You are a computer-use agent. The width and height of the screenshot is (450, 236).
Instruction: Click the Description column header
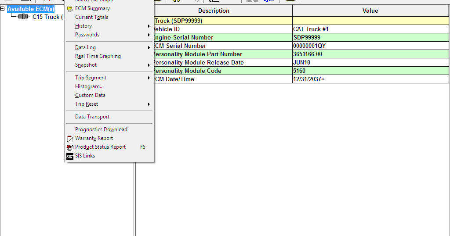coord(214,11)
